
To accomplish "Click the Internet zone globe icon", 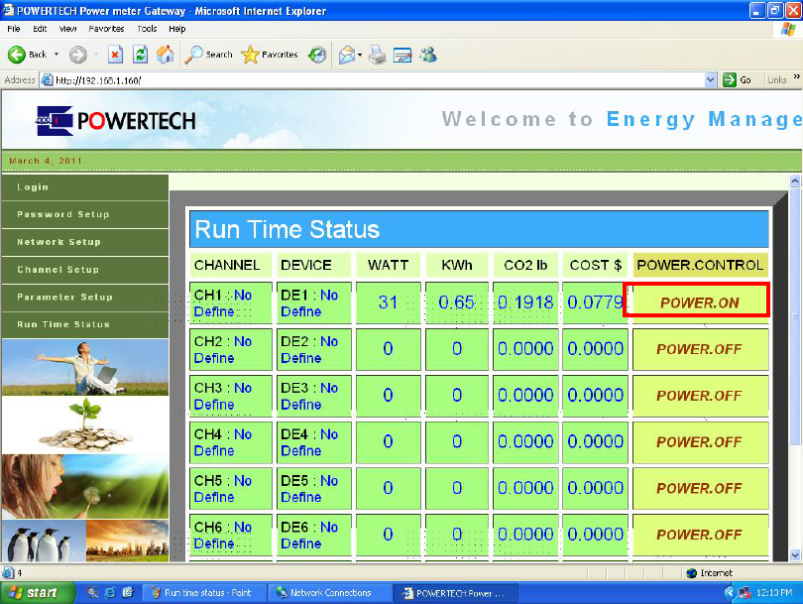I will click(x=691, y=572).
